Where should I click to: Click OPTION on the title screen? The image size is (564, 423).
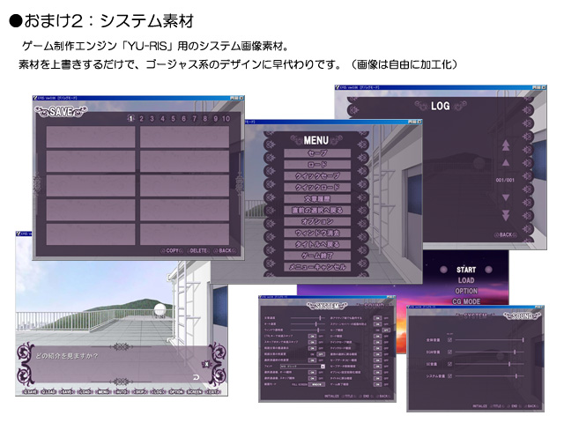point(466,291)
